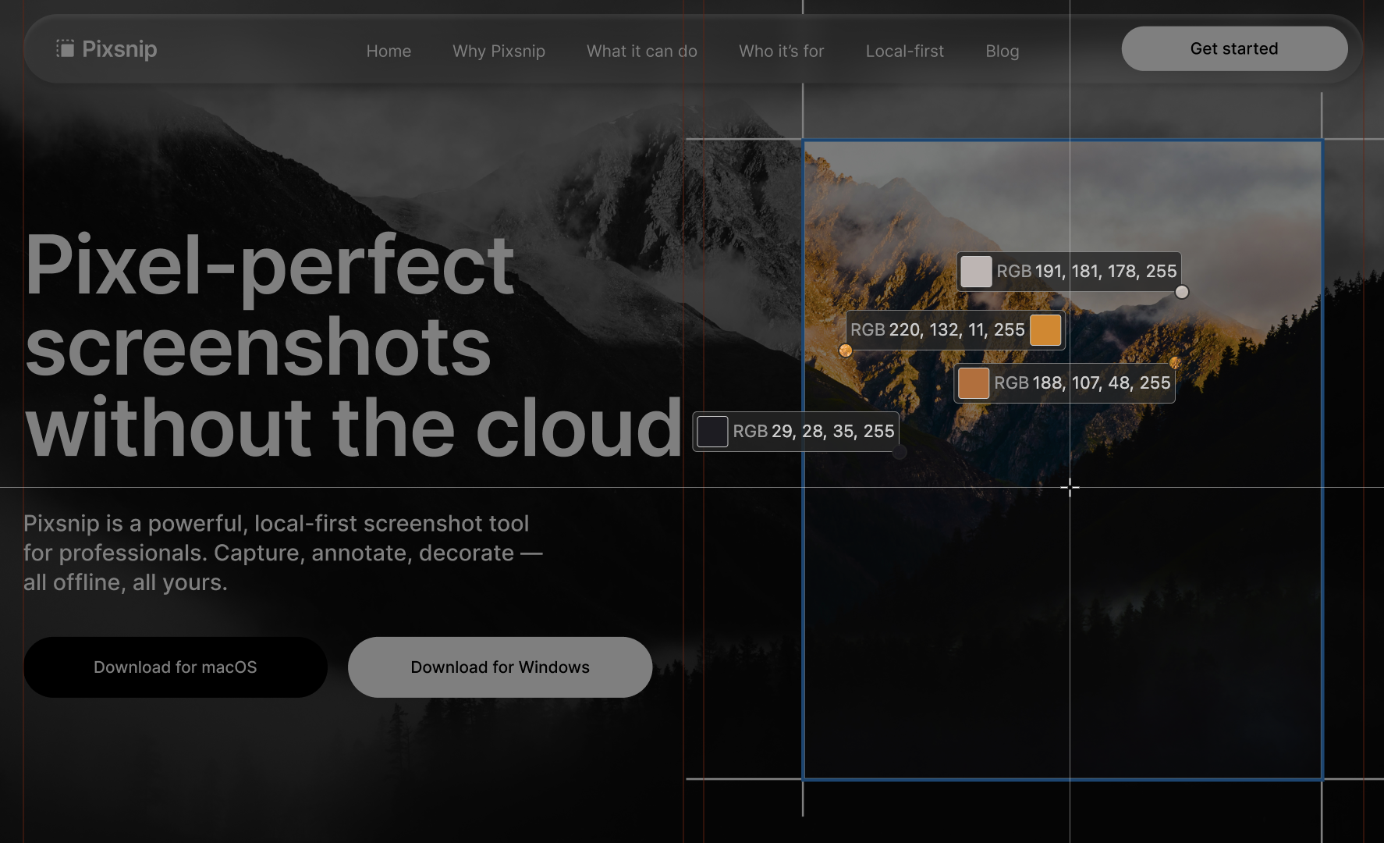Click the gray sample point dot

click(x=1182, y=292)
